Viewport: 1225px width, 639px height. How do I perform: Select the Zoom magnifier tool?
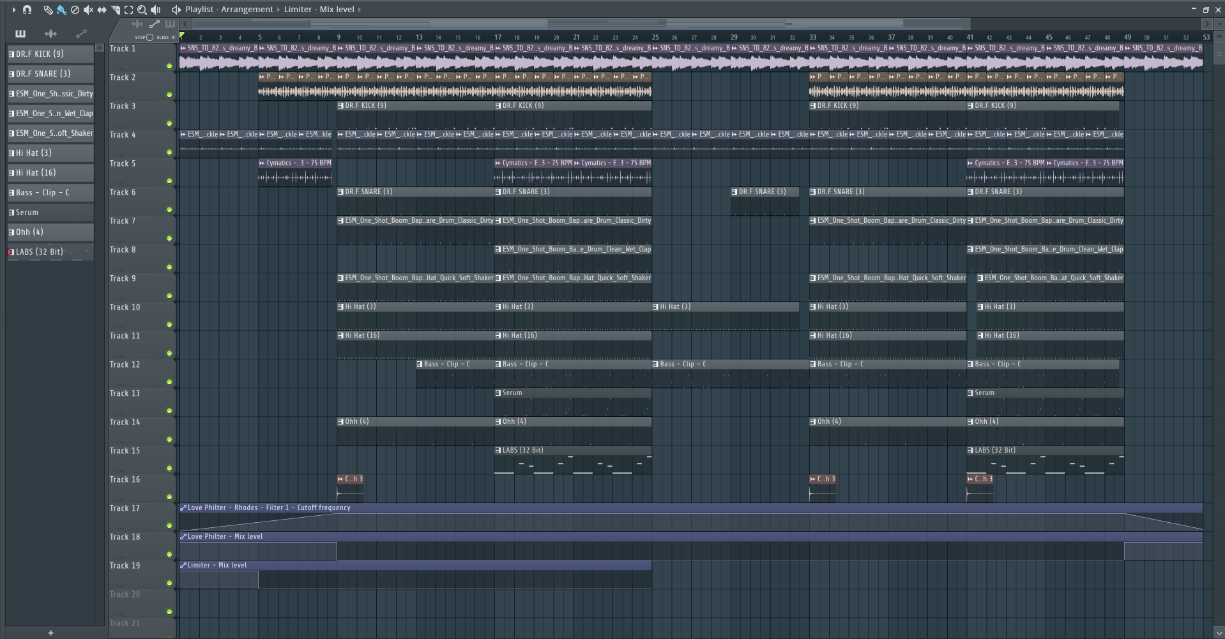(142, 10)
